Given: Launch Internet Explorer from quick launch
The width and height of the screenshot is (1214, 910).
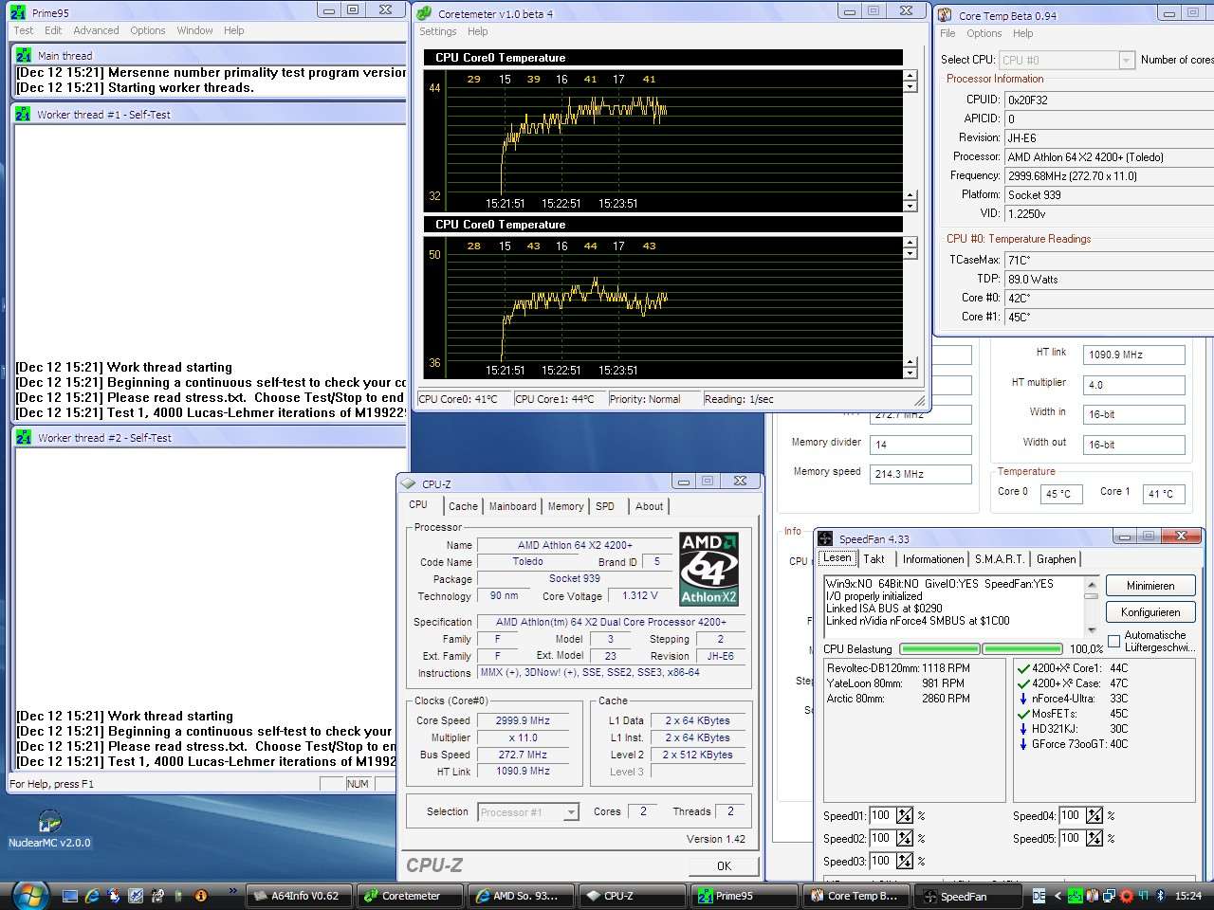Looking at the screenshot, I should [x=92, y=895].
